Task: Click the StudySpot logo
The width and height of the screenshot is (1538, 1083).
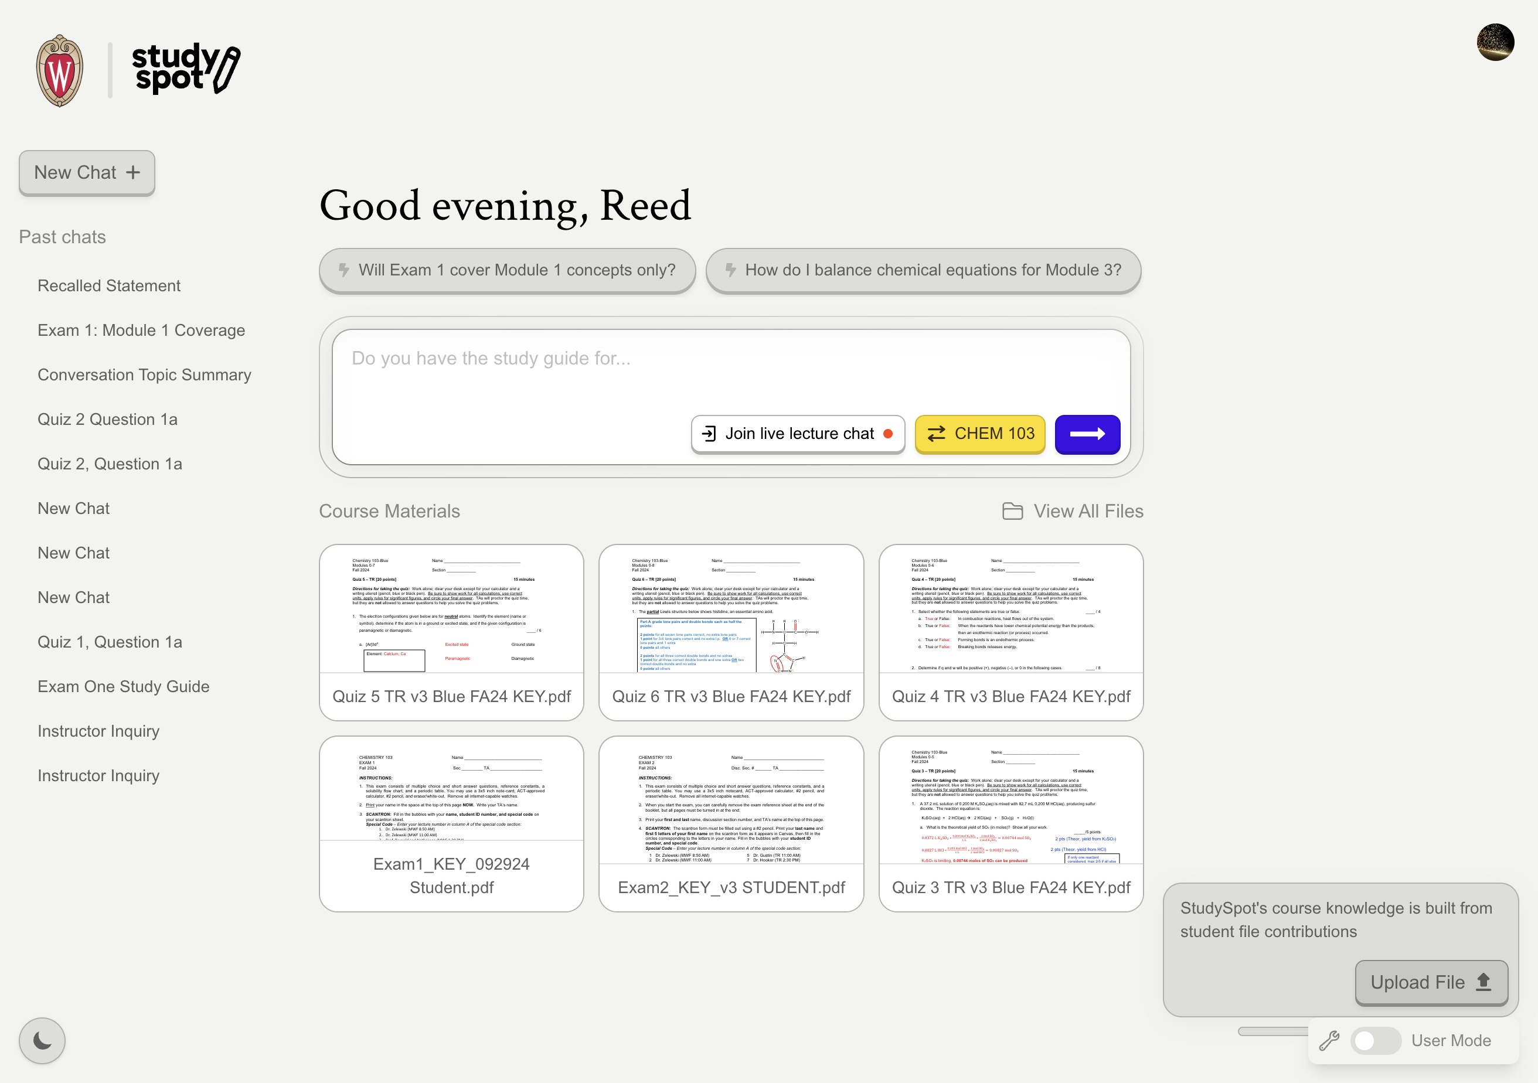Action: [186, 69]
